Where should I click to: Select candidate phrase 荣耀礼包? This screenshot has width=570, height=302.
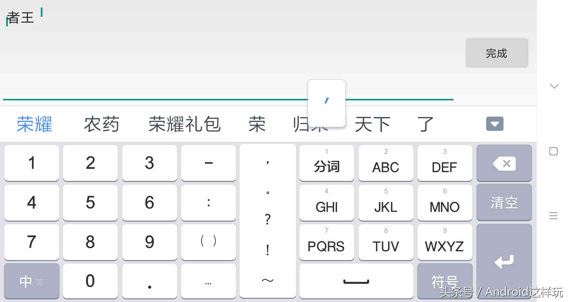click(x=185, y=124)
